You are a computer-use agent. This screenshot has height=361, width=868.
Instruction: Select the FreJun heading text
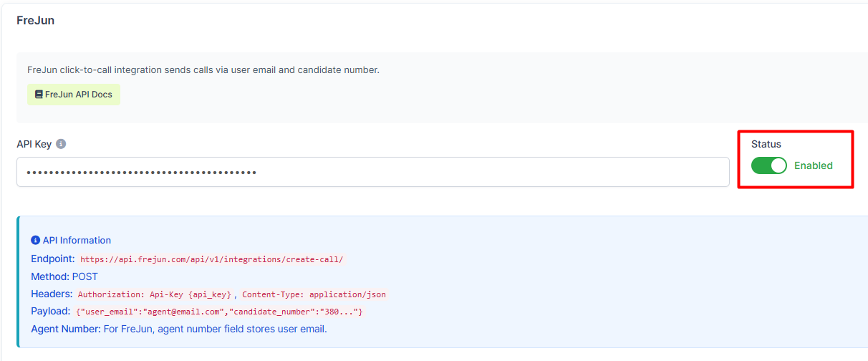pos(36,20)
